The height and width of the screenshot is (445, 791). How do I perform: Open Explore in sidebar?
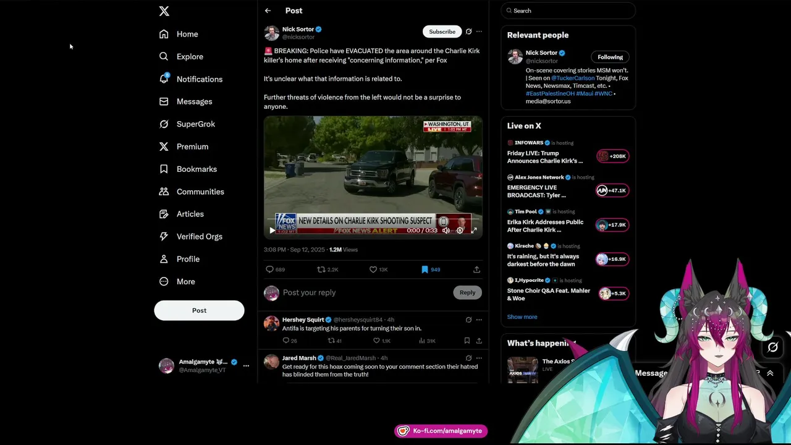181,56
